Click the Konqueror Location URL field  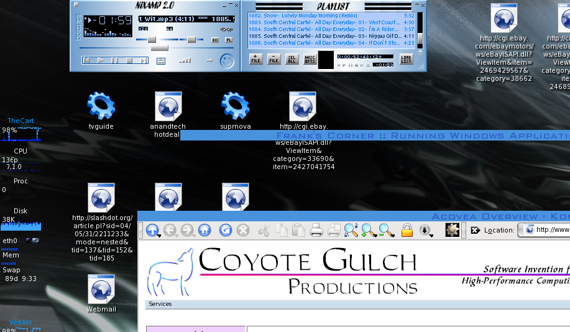point(544,230)
